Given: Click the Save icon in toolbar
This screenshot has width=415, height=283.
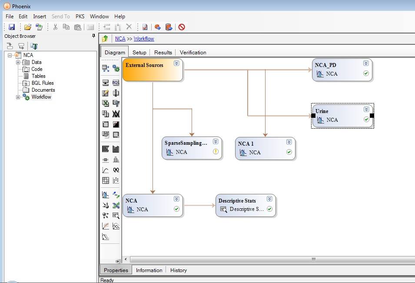Looking at the screenshot, I should (x=12, y=27).
